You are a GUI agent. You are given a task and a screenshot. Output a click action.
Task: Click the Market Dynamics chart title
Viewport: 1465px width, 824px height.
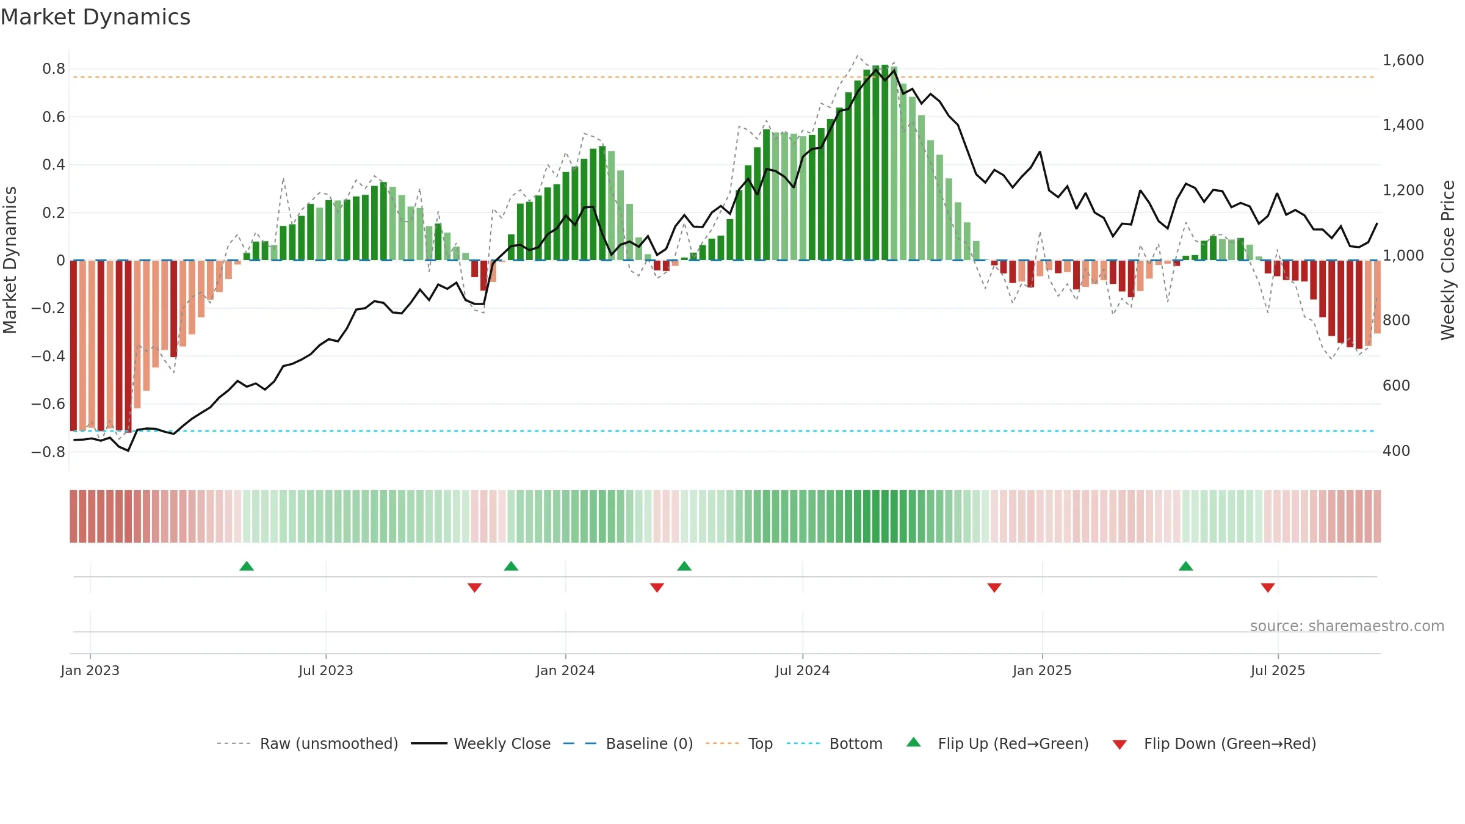(x=95, y=17)
